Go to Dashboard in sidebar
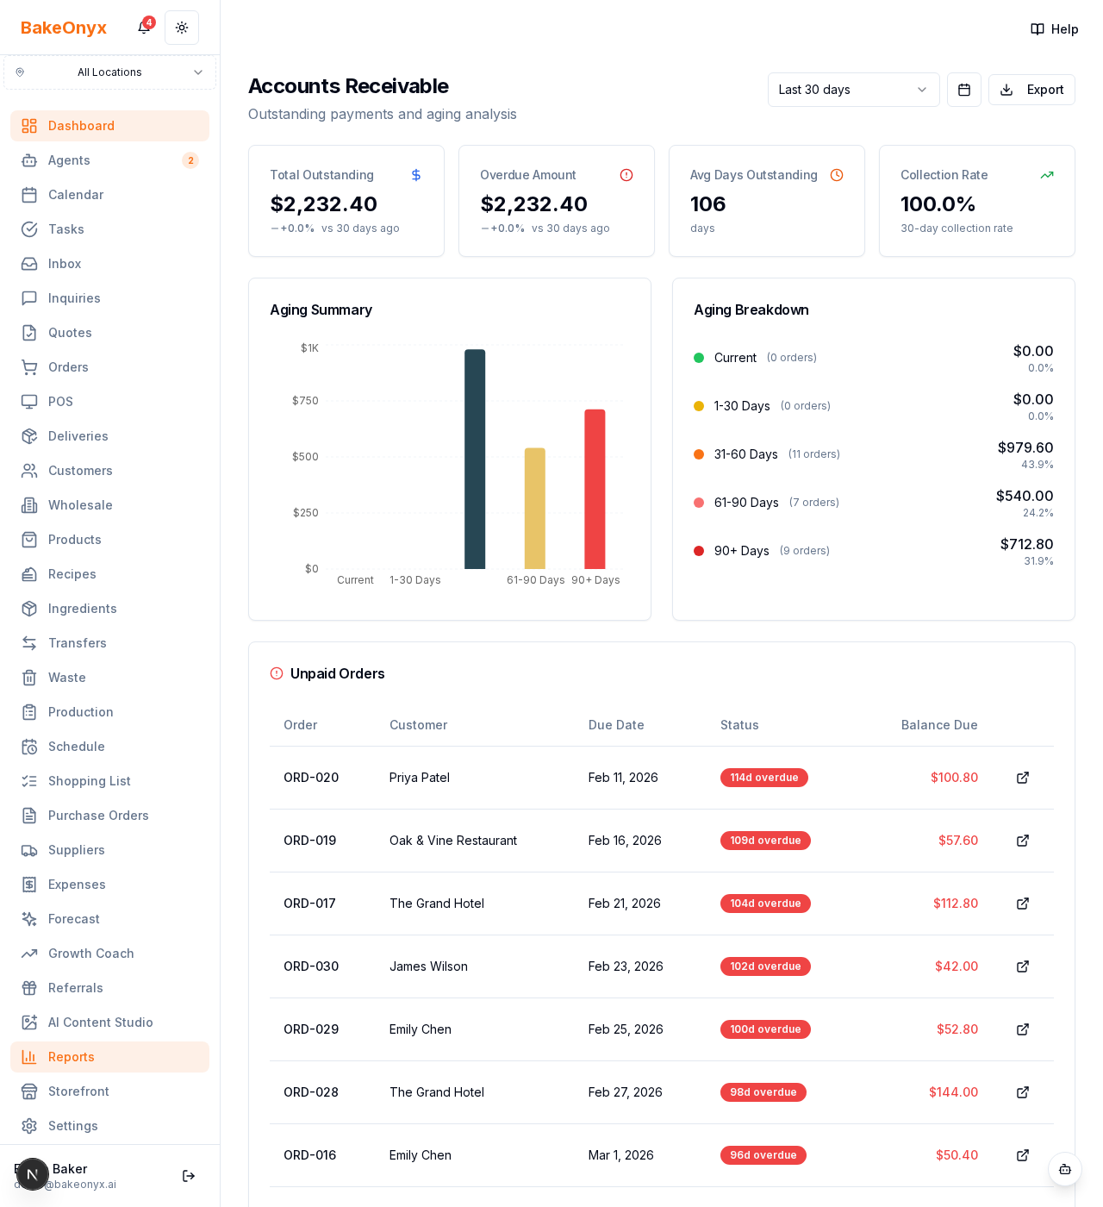The height and width of the screenshot is (1207, 1103). click(109, 126)
